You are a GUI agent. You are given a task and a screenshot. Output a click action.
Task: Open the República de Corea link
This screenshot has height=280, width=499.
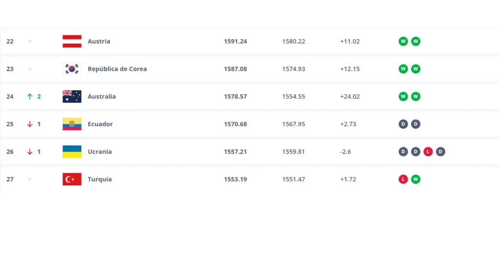click(117, 69)
